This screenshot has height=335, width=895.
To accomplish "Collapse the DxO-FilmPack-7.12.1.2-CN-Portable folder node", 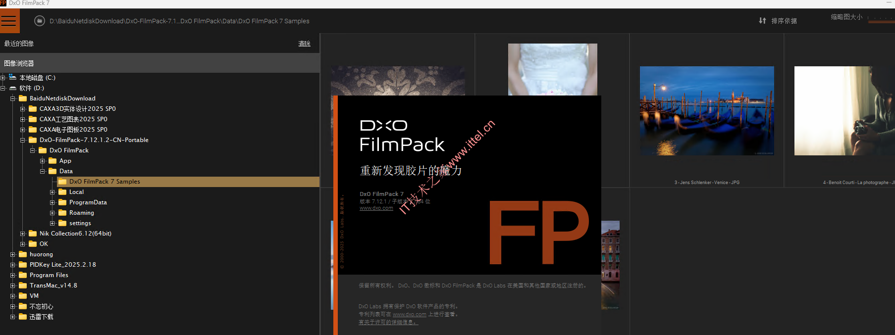I will coord(23,140).
